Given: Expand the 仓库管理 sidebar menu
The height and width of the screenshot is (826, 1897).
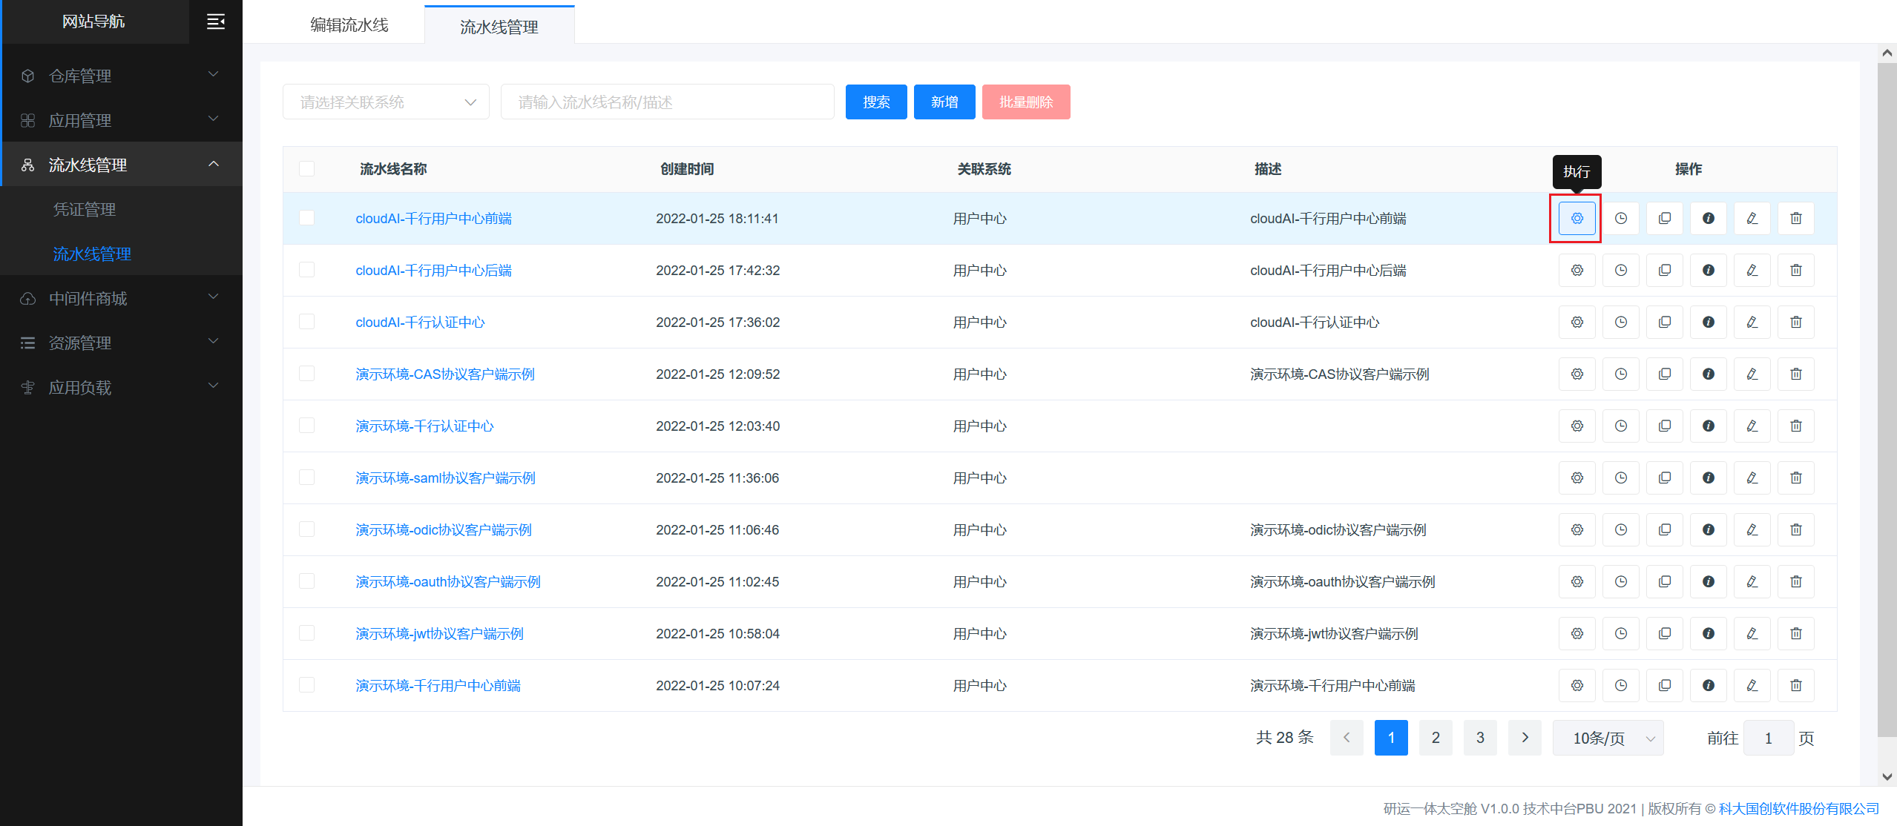Looking at the screenshot, I should point(122,76).
